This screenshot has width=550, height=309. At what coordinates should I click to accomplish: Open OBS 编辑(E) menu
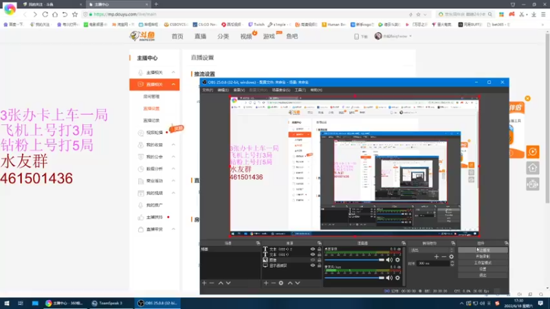pos(223,90)
